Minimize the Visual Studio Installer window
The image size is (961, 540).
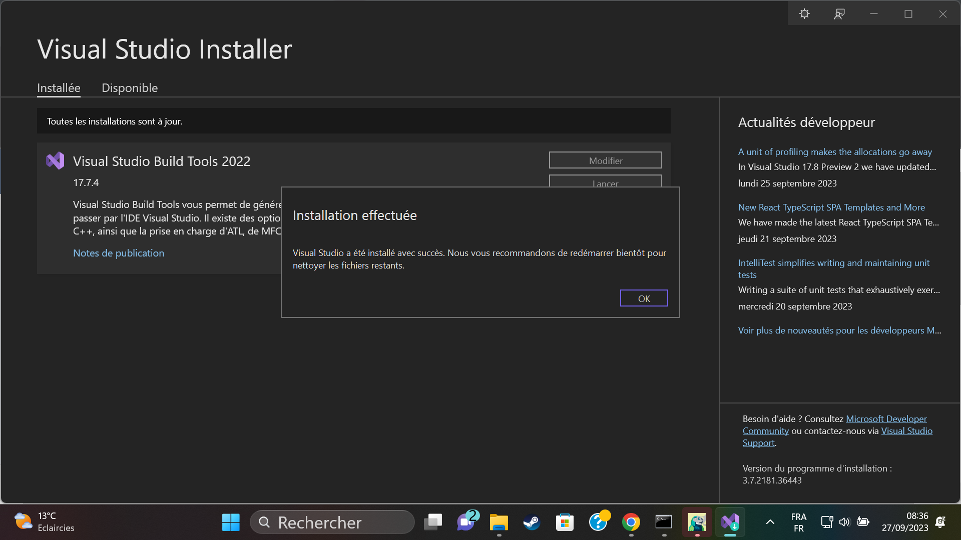pos(874,14)
